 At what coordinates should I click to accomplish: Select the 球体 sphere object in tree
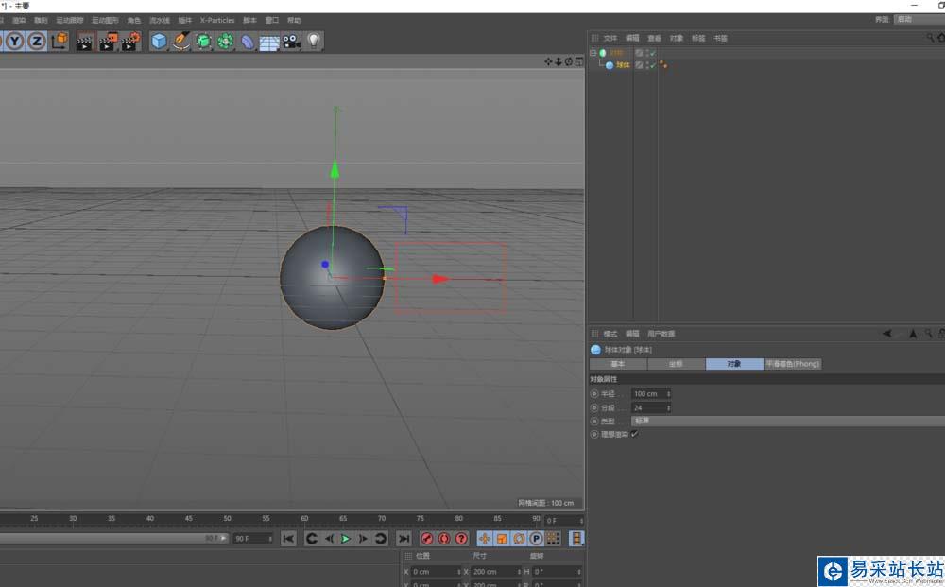coord(623,65)
